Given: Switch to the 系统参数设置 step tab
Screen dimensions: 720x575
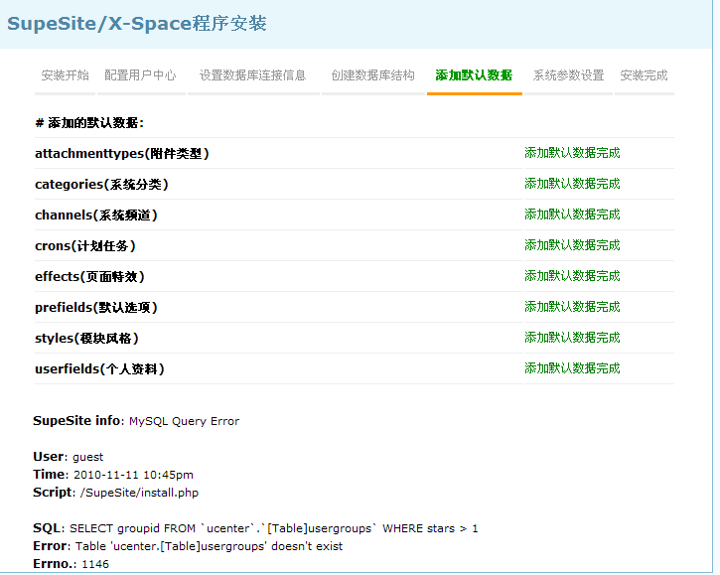Looking at the screenshot, I should 568,75.
